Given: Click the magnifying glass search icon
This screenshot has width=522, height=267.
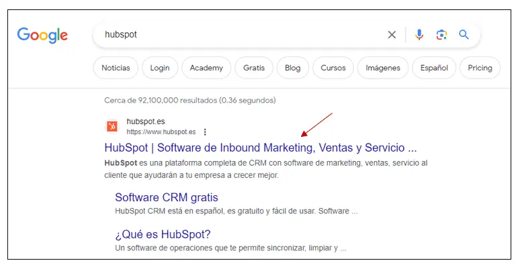Looking at the screenshot, I should pyautogui.click(x=464, y=34).
